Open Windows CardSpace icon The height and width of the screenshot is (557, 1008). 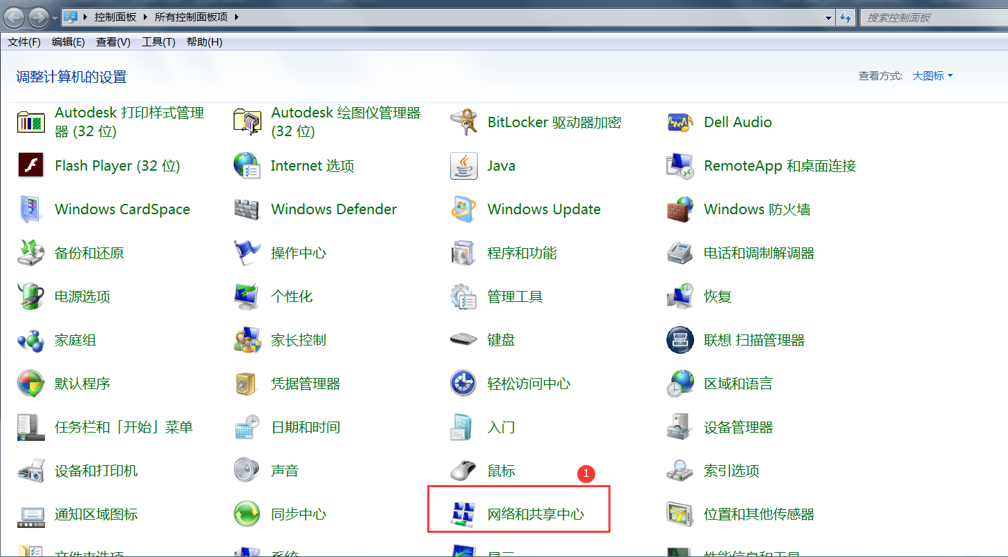(x=30, y=209)
